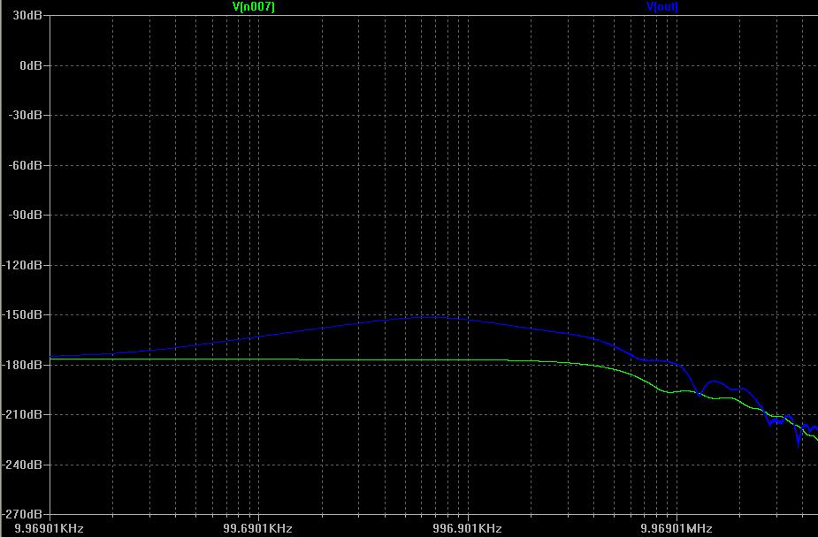The width and height of the screenshot is (818, 537).
Task: Click the -270dB axis label
Action: (x=22, y=514)
